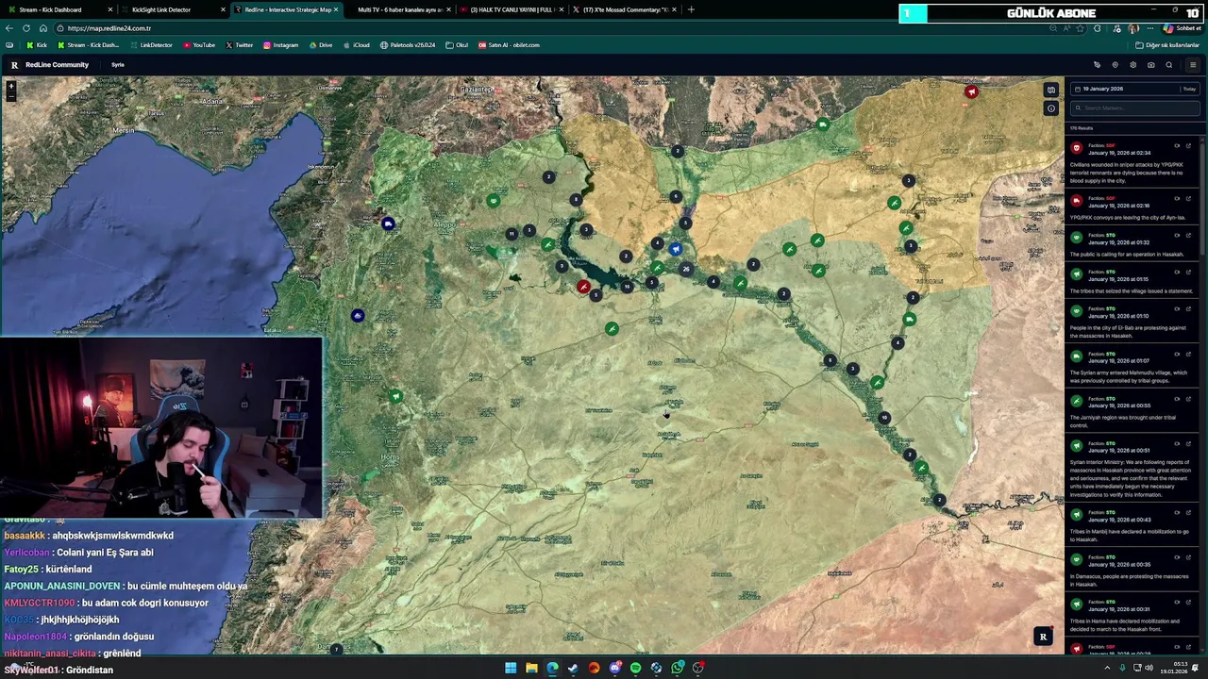Toggle eye icon on 01:32 STG entry
This screenshot has width=1208, height=679.
pos(1177,236)
